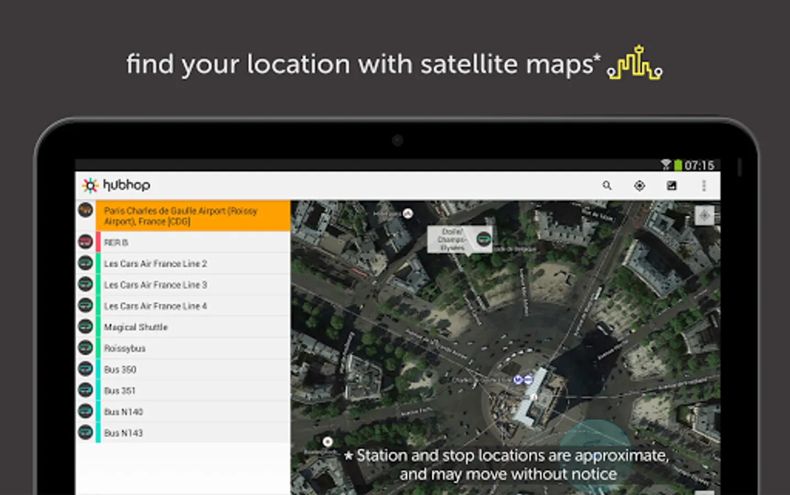Select the airport icon beside Paris Charles de Gaulle
The width and height of the screenshot is (790, 495).
tap(85, 210)
